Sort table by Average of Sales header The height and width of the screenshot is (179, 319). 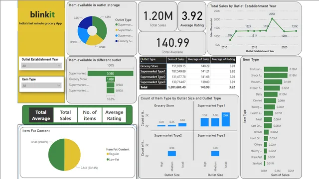198,60
